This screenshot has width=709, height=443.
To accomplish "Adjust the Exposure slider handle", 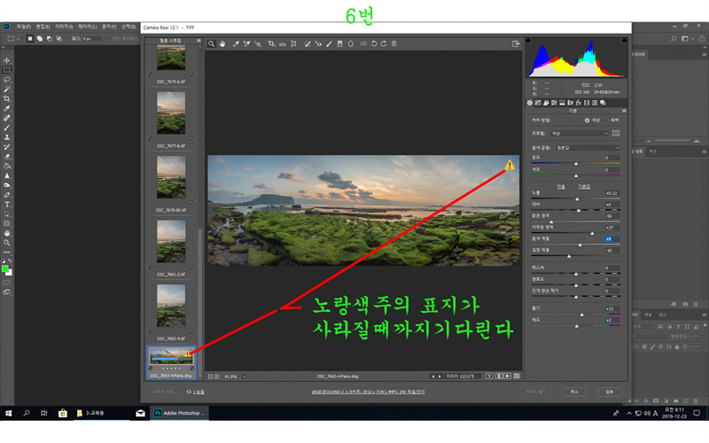I will click(x=577, y=198).
